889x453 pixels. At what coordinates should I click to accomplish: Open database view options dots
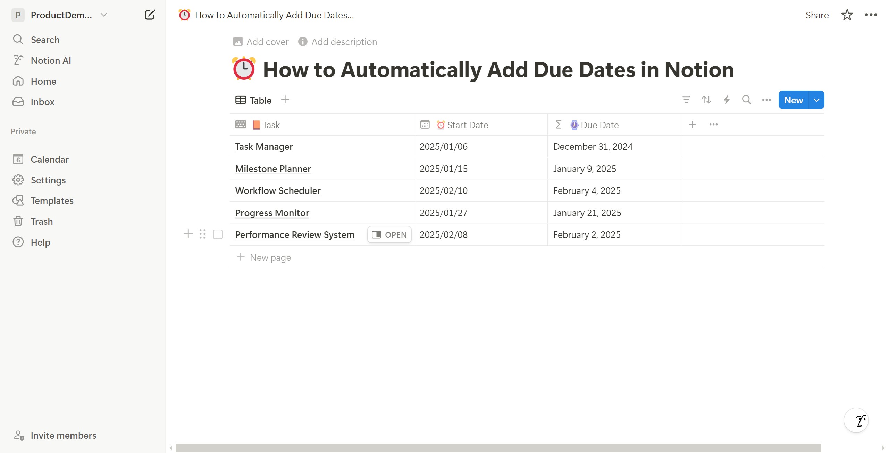[766, 100]
